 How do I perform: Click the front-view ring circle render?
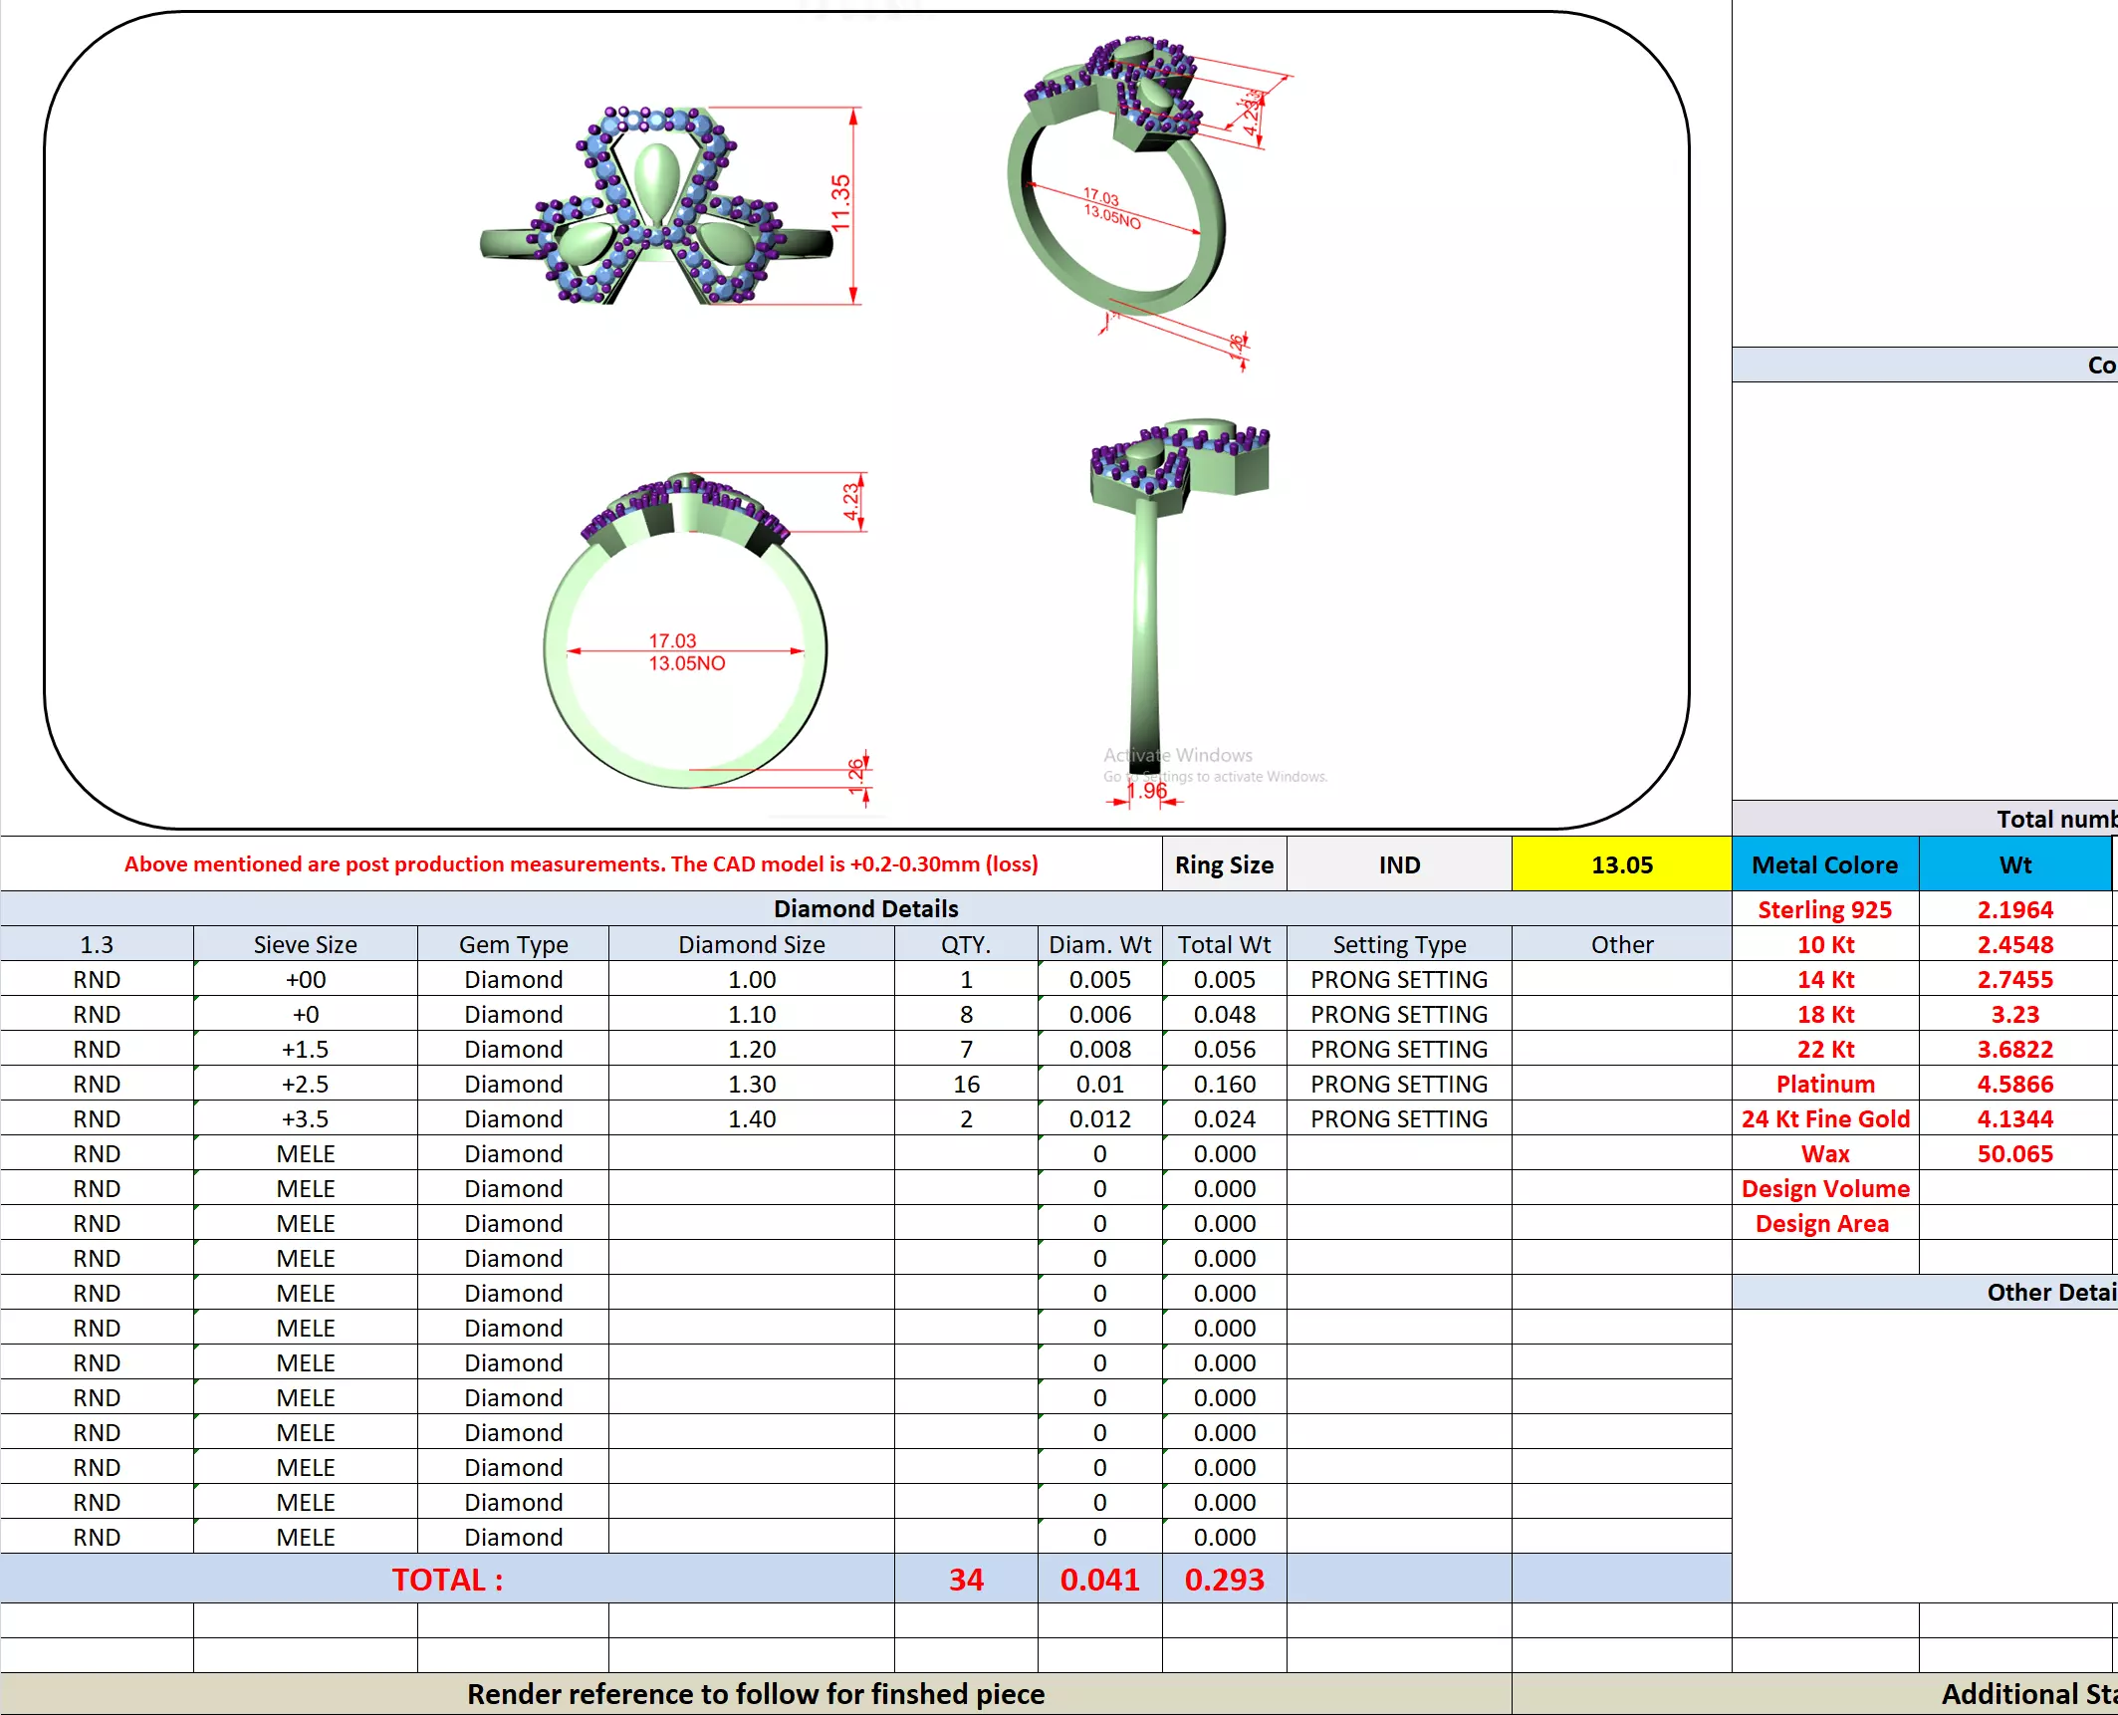685,637
